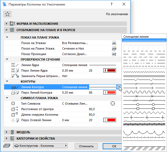Click the Показ на Этажах value Все Релевантны...
167x152 pixels.
[x=75, y=43]
